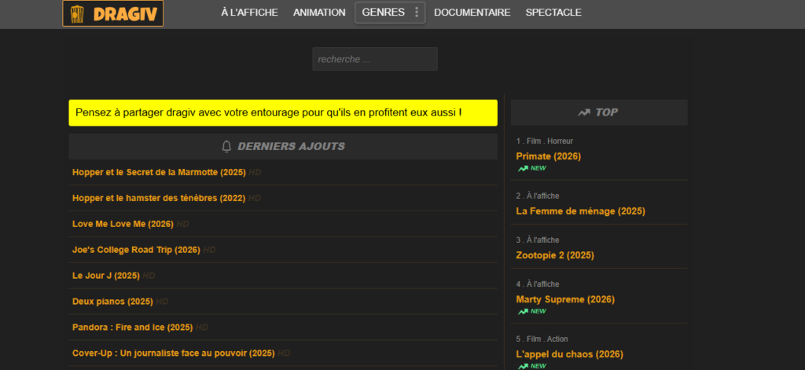Screen dimensions: 805x370
Task: Click the NEW trend icon under Marty Supreme
Action: click(523, 311)
